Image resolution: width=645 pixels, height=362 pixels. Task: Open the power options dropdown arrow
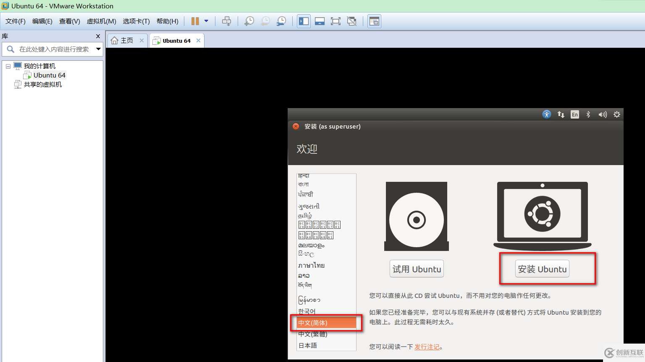click(x=206, y=21)
